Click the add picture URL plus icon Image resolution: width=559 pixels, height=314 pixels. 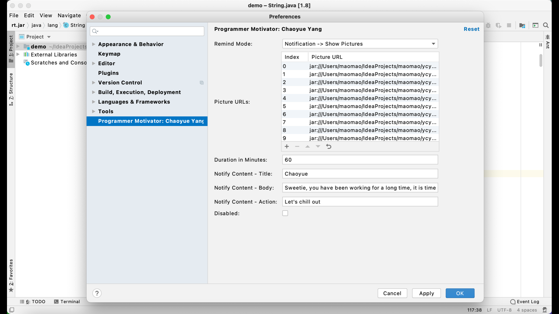287,147
